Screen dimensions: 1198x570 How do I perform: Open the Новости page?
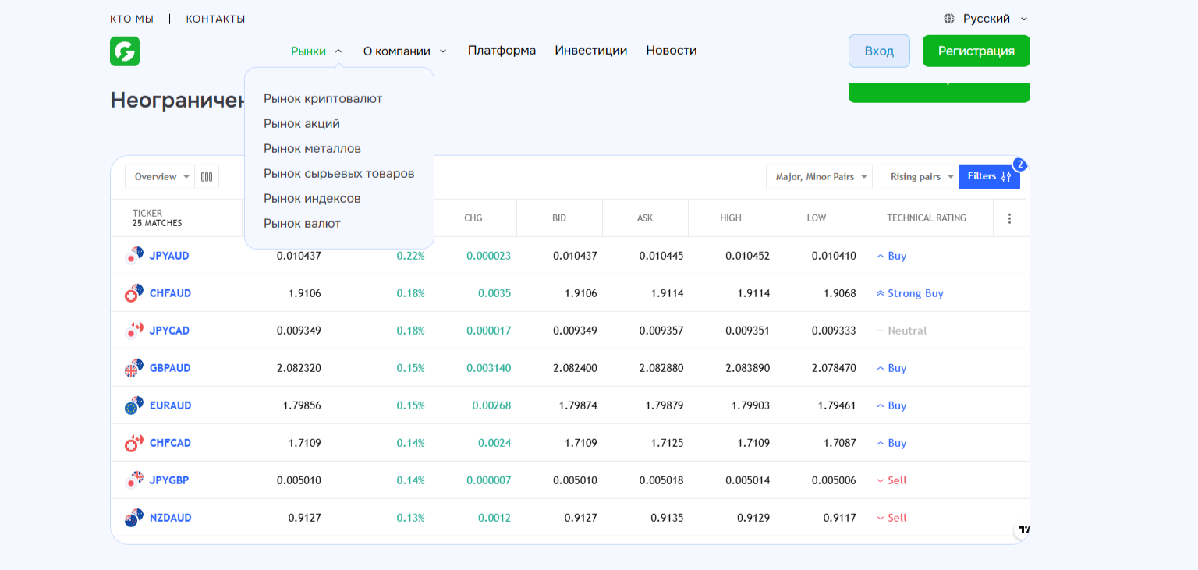point(672,51)
